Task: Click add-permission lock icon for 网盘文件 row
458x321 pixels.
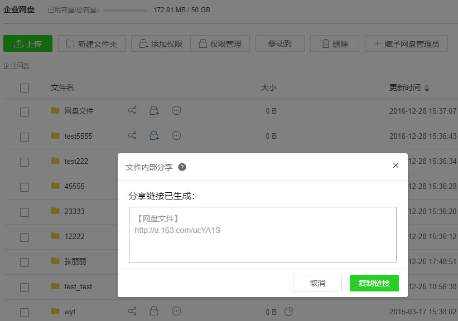Action: click(154, 111)
